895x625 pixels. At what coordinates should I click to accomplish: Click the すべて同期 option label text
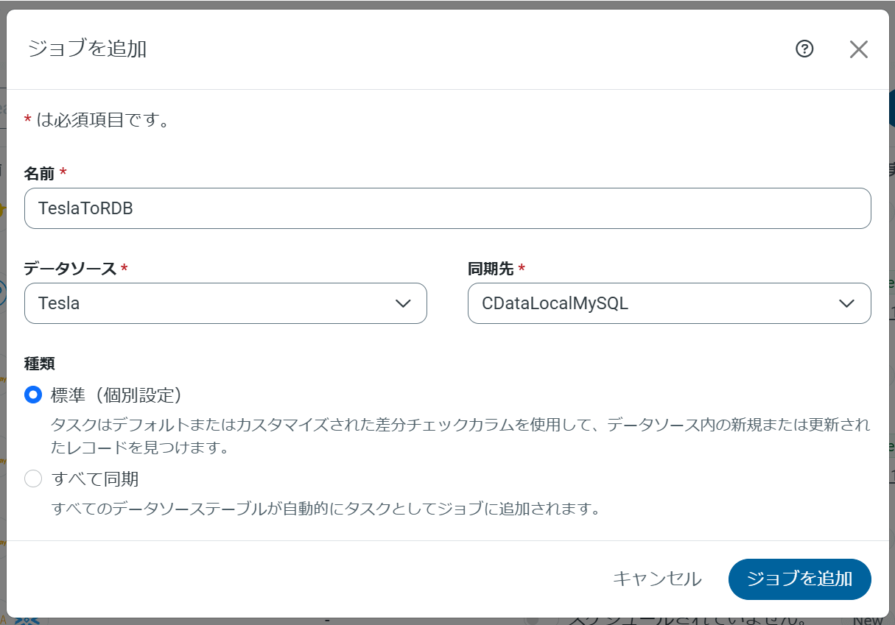coord(95,479)
